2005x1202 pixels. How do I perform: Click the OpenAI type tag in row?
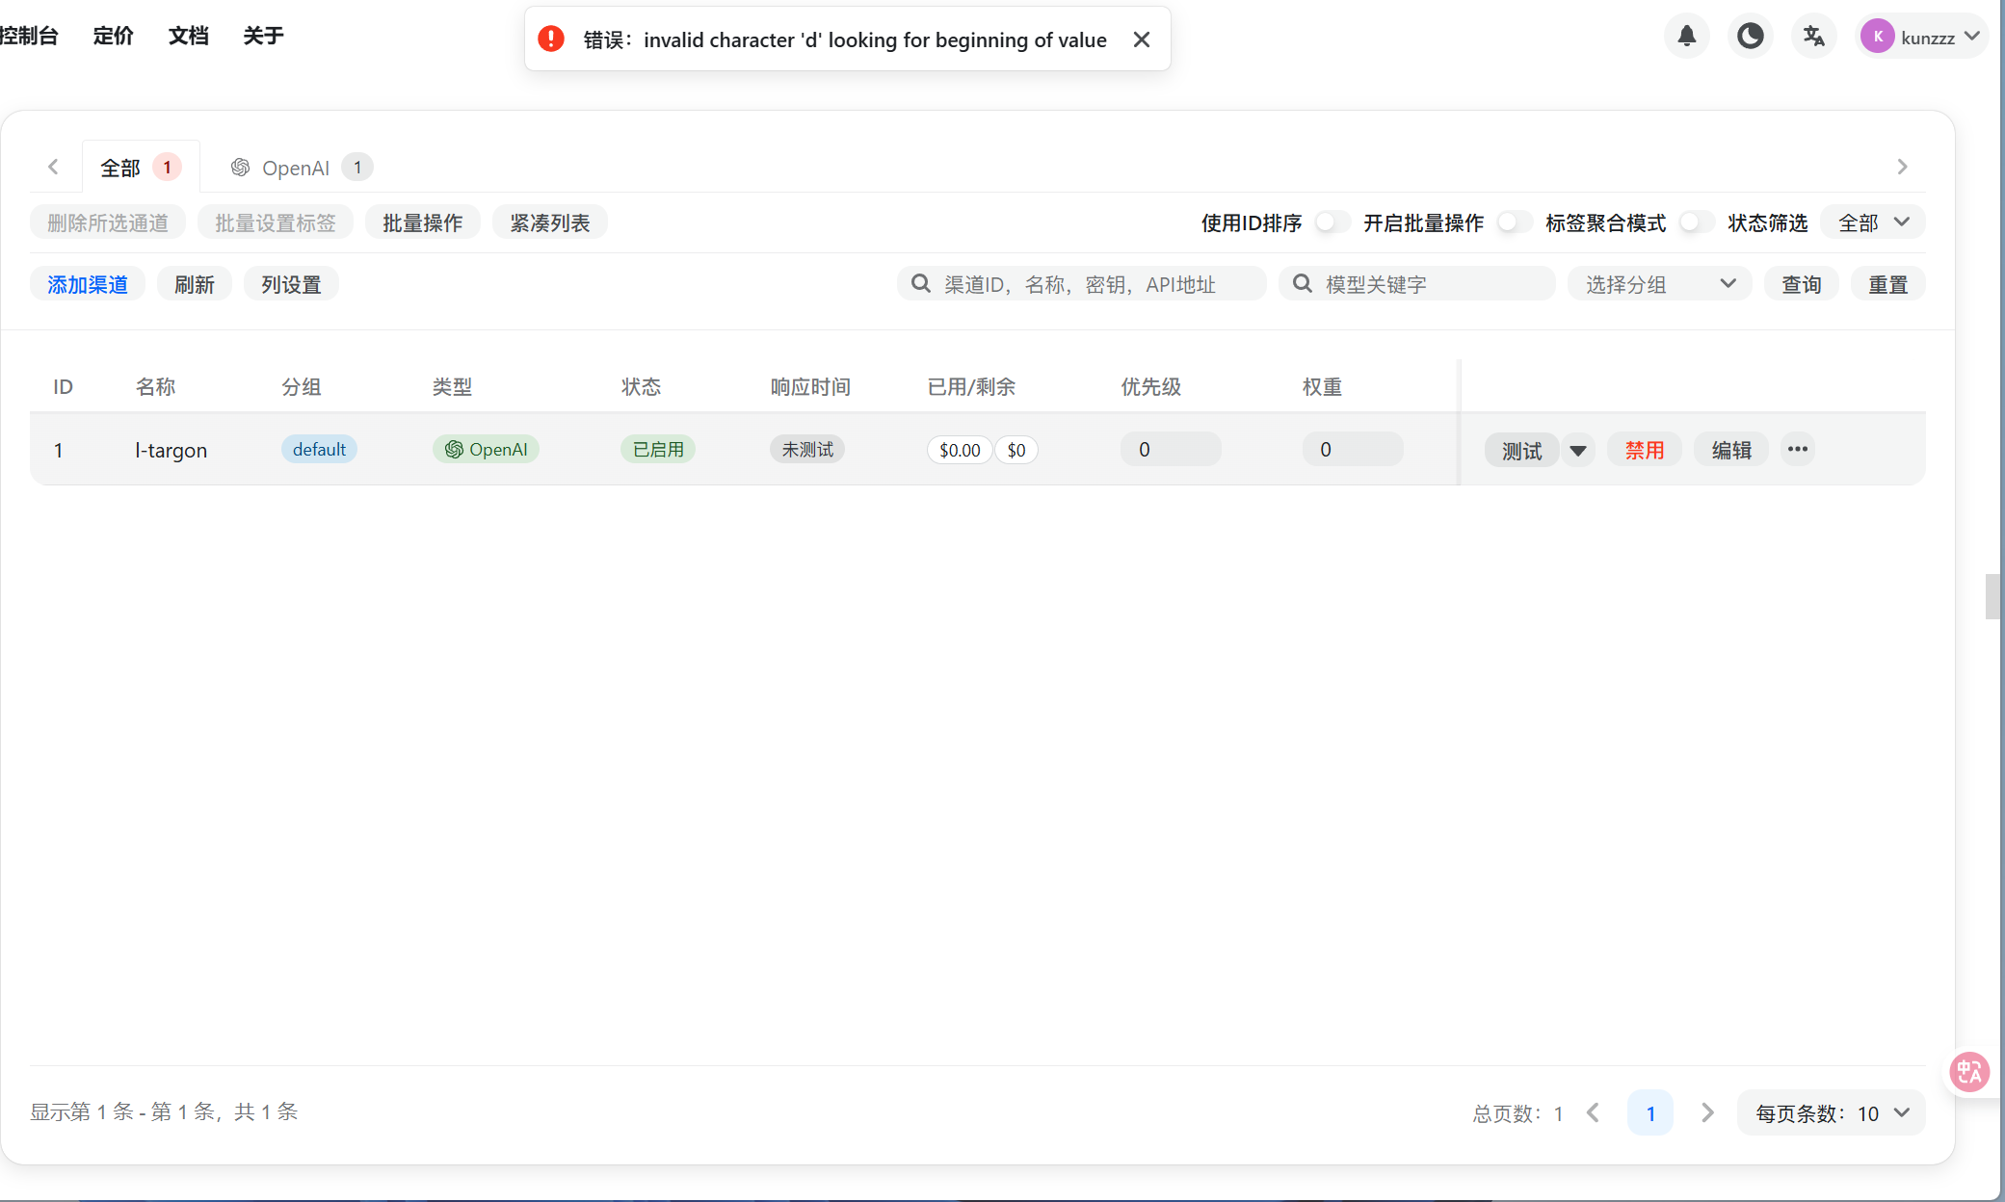[x=486, y=449]
